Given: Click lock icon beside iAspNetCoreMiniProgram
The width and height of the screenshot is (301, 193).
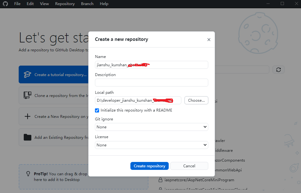Looking at the screenshot, I should [x=160, y=180].
